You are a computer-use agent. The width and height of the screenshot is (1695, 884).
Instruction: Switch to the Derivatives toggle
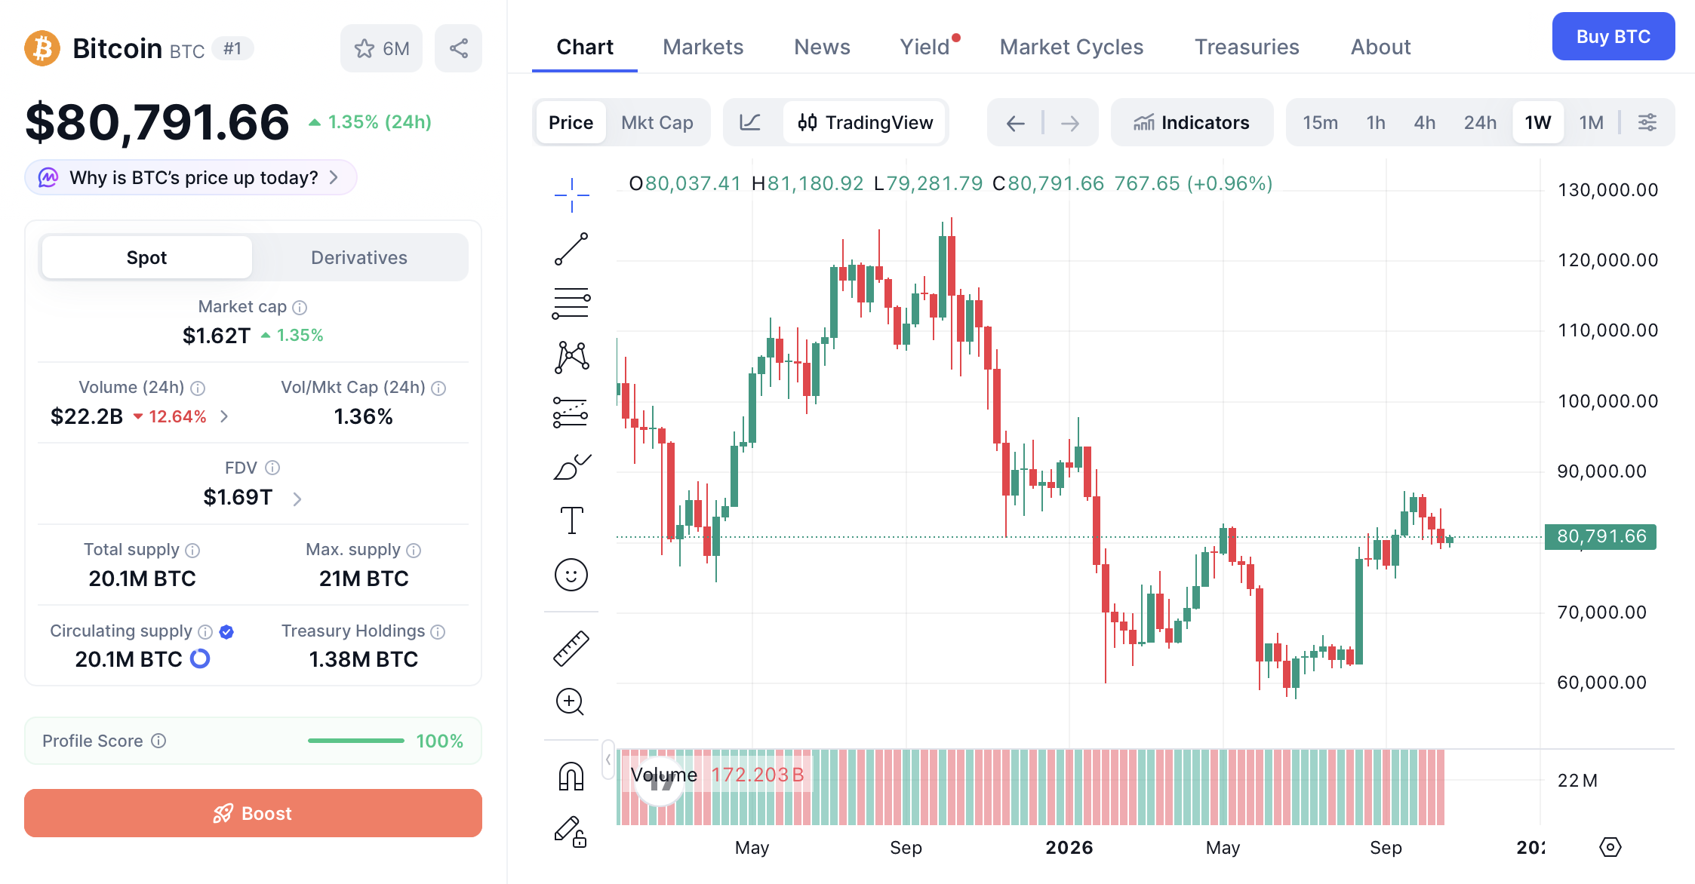[359, 257]
